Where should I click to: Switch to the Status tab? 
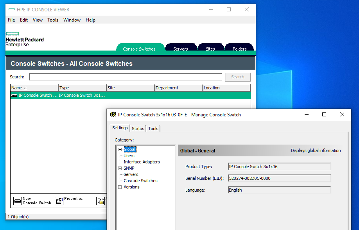[x=138, y=129]
